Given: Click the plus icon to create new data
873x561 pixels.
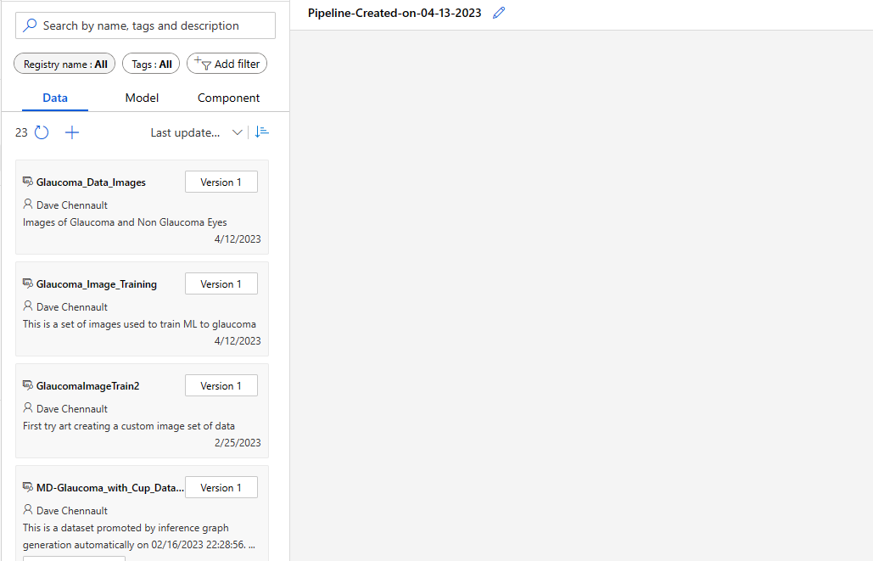Looking at the screenshot, I should (x=72, y=132).
